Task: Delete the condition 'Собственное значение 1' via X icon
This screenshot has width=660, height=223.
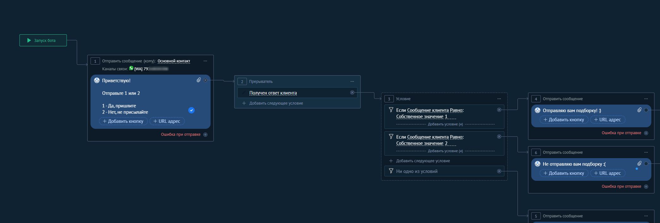Action: pos(499,110)
